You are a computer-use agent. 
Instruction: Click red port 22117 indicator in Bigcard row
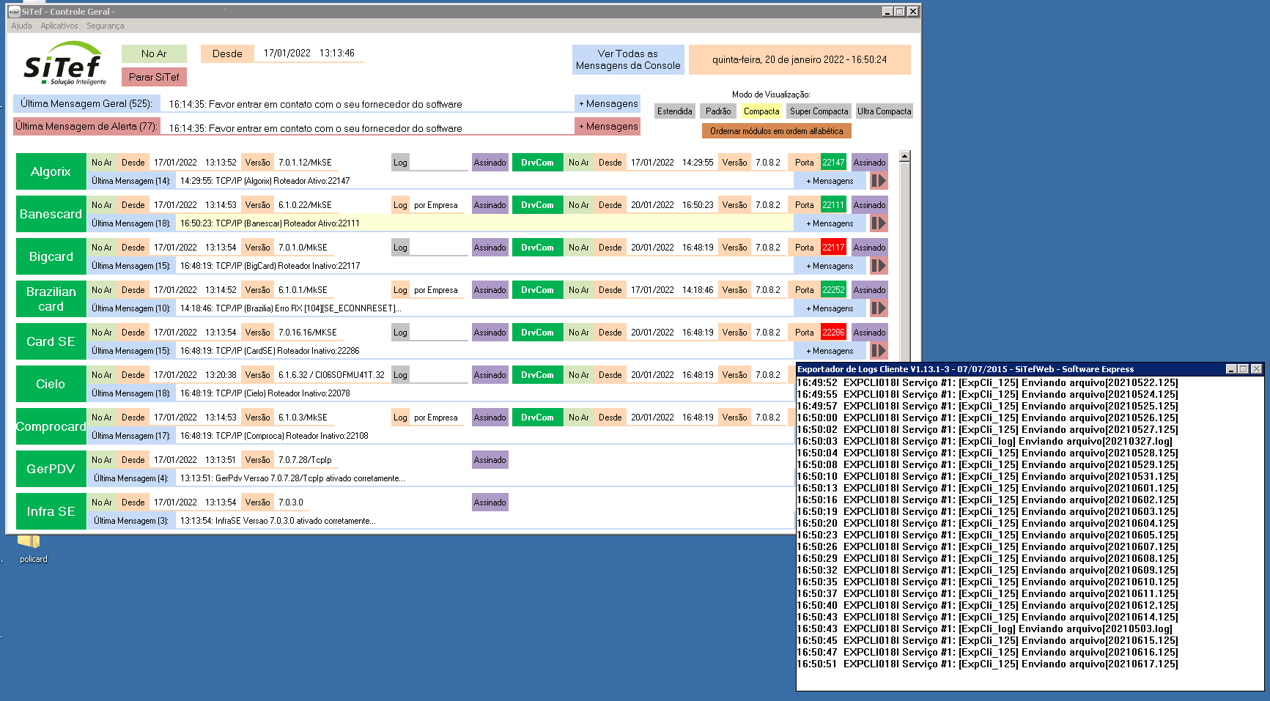833,248
